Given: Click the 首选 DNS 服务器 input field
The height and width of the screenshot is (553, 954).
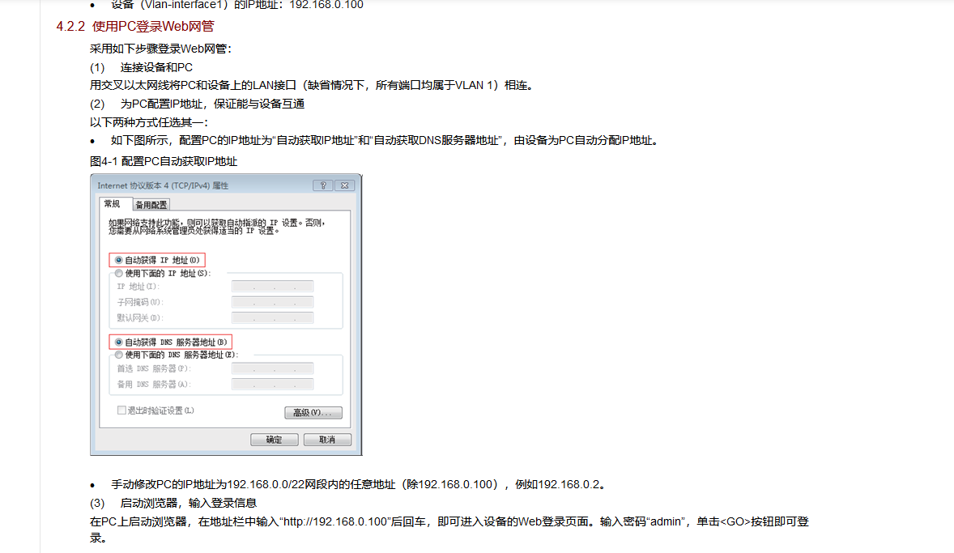Looking at the screenshot, I should tap(273, 368).
